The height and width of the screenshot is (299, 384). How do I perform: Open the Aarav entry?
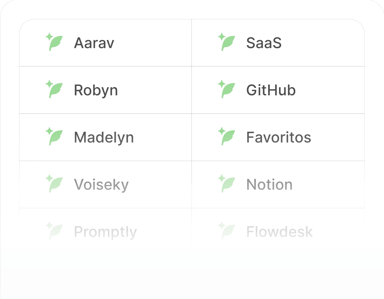click(94, 43)
